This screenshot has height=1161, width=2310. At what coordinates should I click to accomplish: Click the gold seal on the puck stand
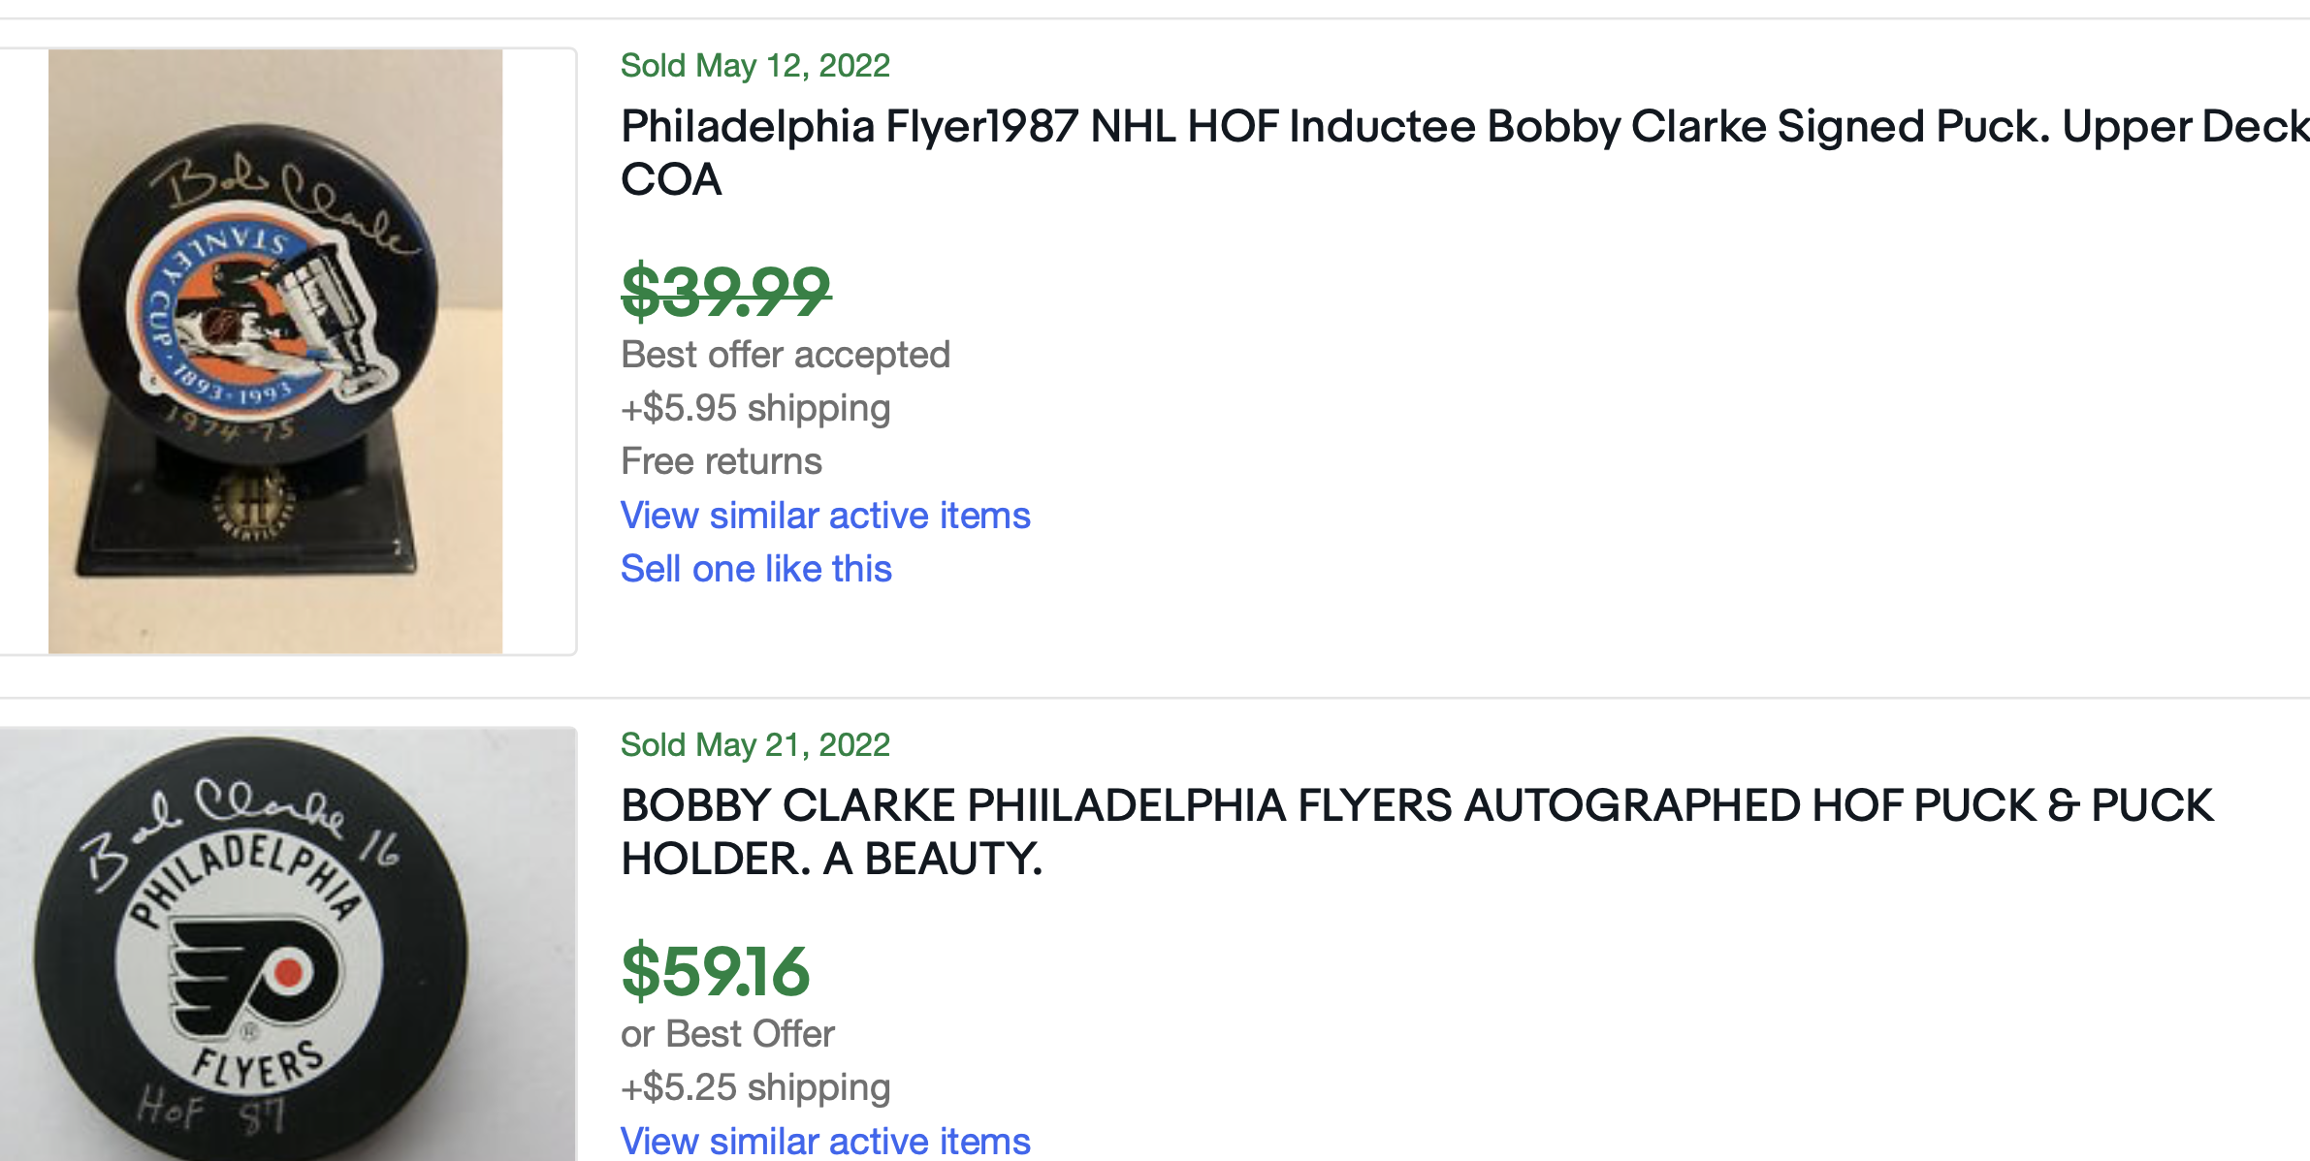coord(252,504)
